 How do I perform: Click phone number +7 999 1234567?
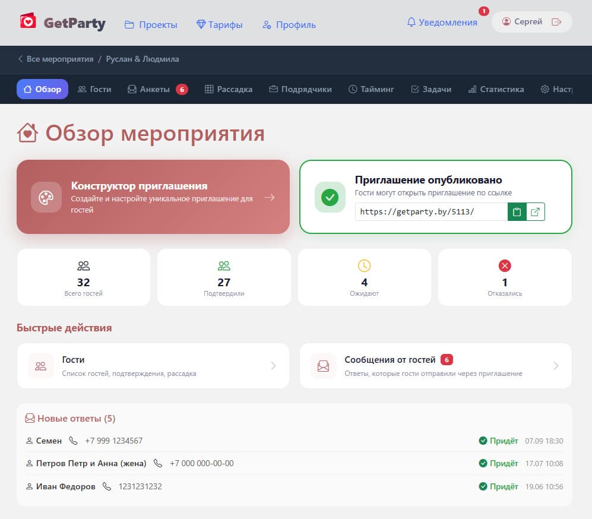[113, 441]
